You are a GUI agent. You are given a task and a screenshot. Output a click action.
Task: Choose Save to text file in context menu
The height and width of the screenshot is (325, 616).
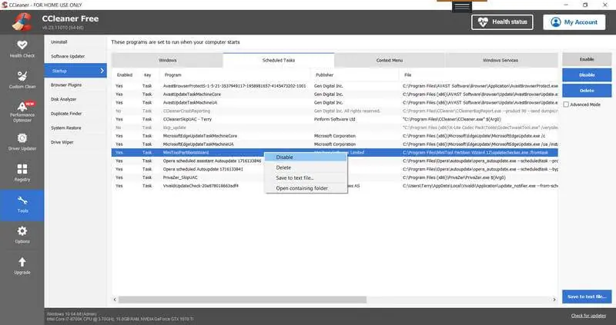(x=306, y=178)
